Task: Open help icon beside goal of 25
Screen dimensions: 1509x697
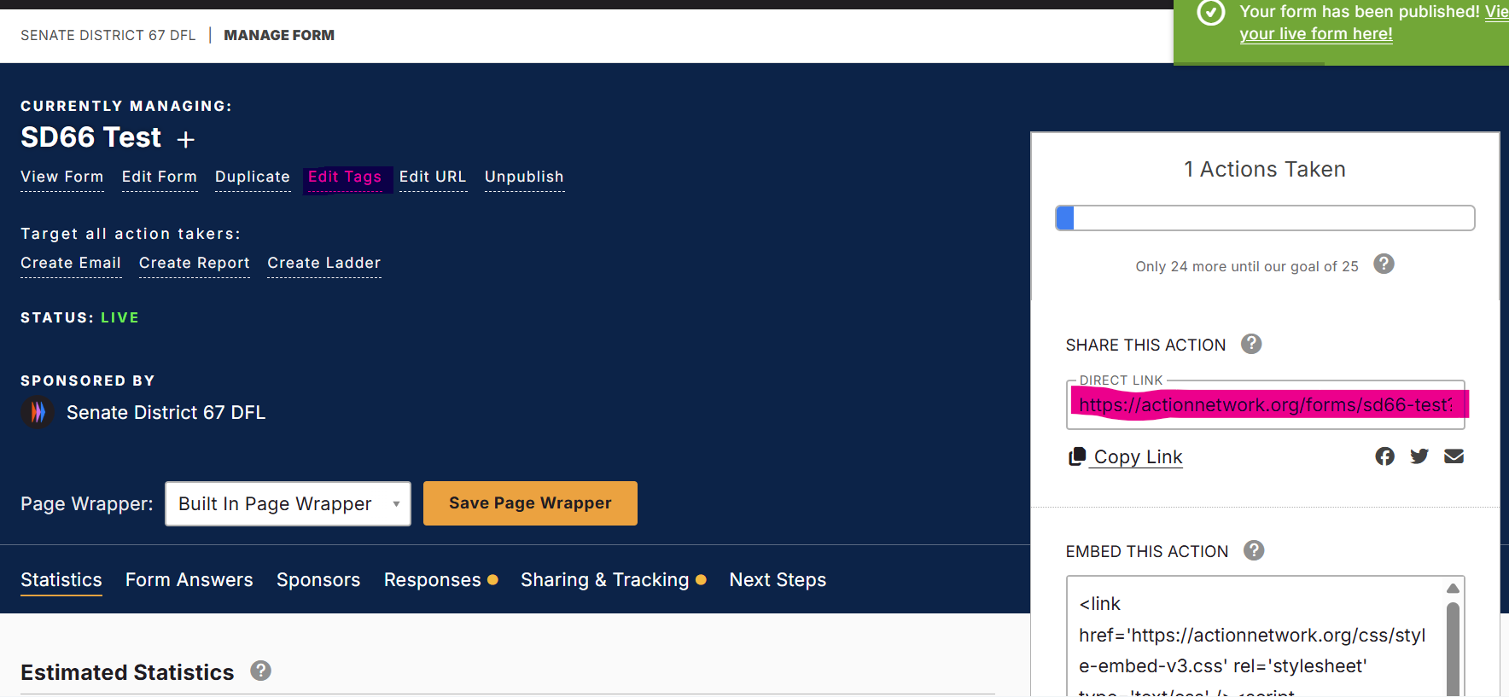Action: point(1384,264)
